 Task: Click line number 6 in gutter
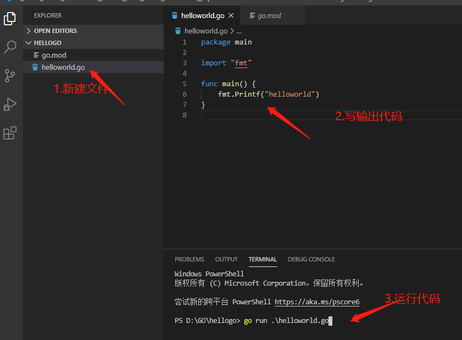click(x=185, y=94)
